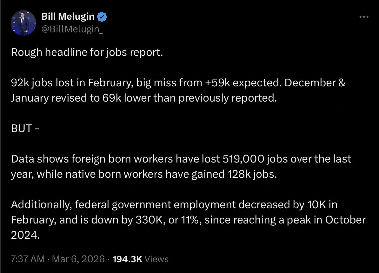Viewport: 379px width, 273px height.
Task: Click the Mar 6, 2026 date
Action: click(77, 259)
